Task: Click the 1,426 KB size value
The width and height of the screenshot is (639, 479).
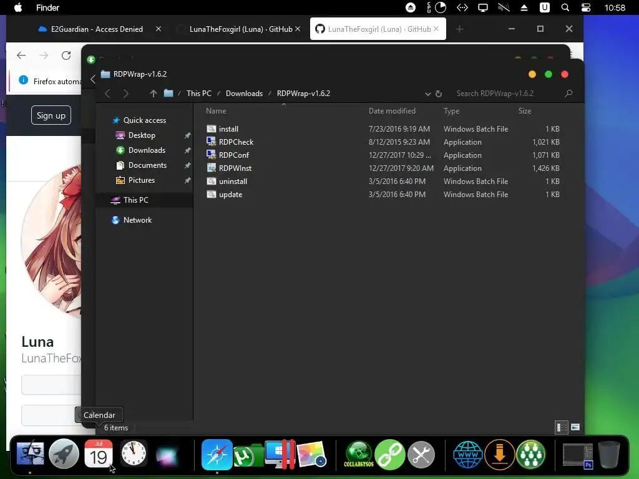Action: (x=545, y=168)
